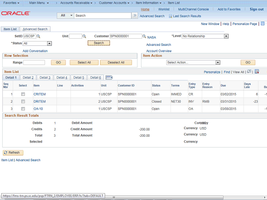
Task: Click the Item List zoom/popup icon
Action: [249, 72]
